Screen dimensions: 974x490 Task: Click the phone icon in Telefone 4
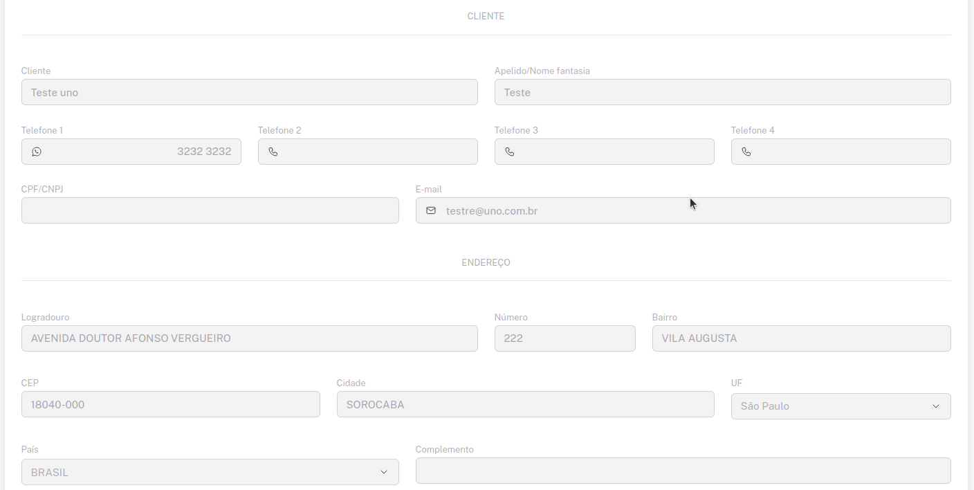pos(746,152)
